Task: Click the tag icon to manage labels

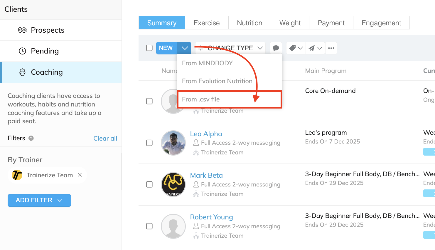Action: (x=293, y=48)
